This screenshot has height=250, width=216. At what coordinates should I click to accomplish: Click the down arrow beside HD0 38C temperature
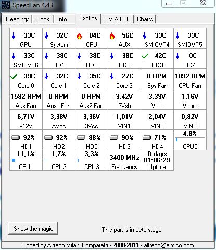pyautogui.click(x=112, y=56)
